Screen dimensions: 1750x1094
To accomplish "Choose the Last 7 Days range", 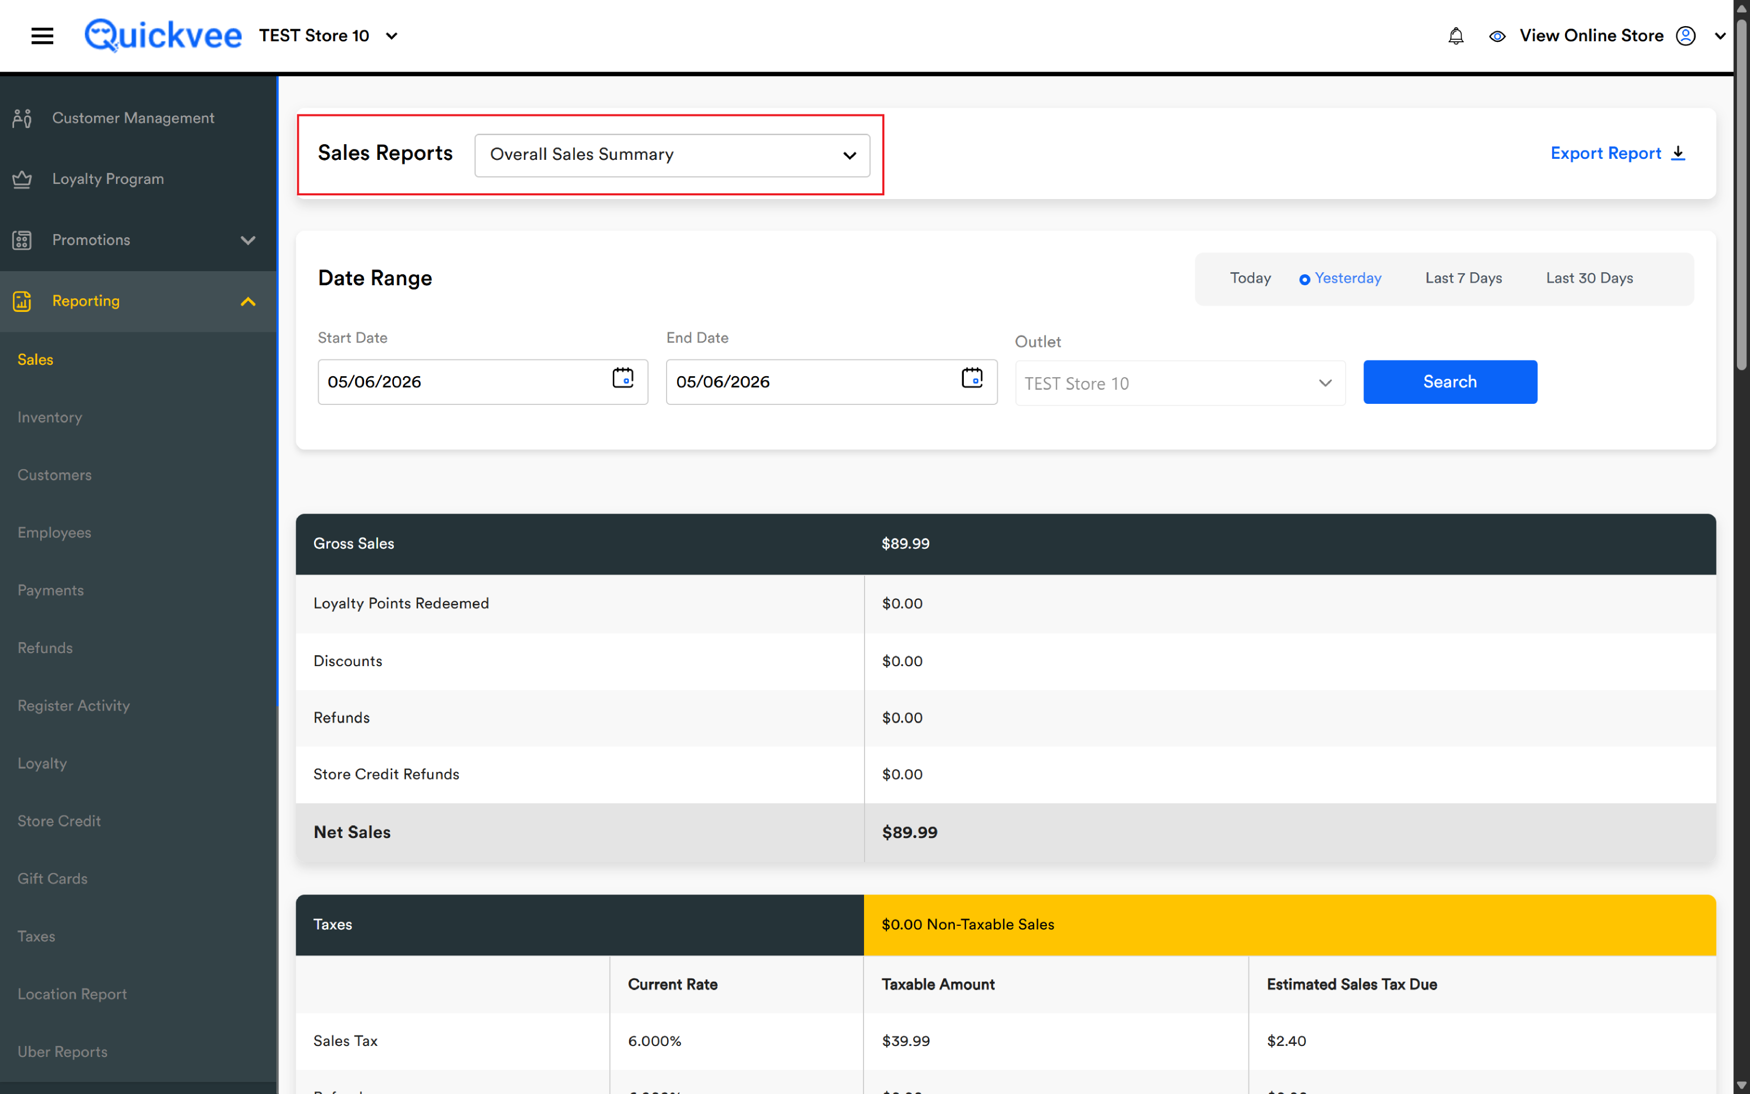I will point(1463,278).
